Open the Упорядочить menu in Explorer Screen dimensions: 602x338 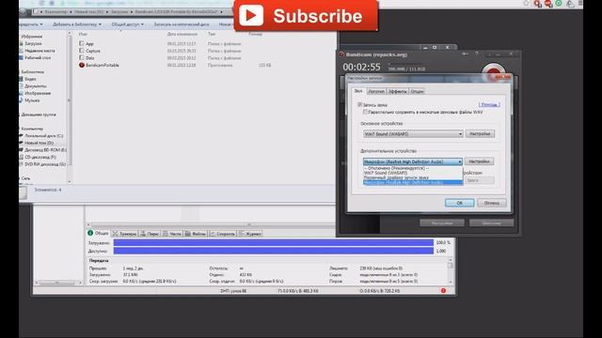(31, 24)
